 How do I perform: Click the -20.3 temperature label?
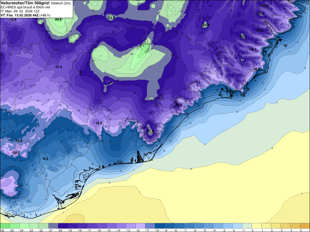[259, 30]
